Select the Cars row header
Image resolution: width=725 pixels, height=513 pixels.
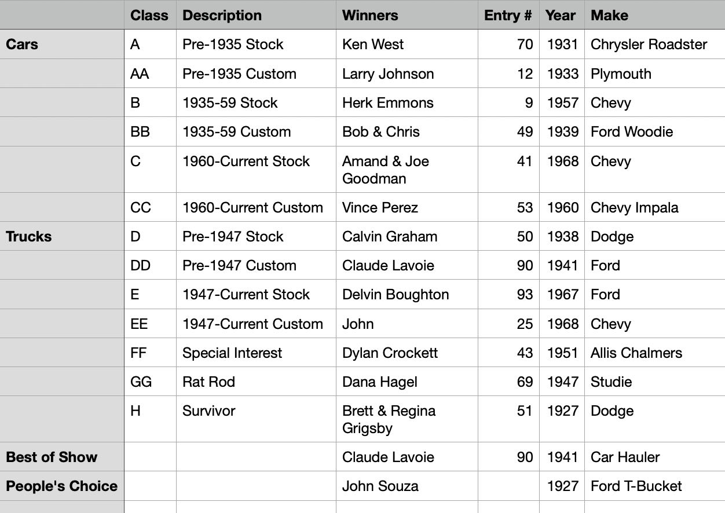point(62,45)
